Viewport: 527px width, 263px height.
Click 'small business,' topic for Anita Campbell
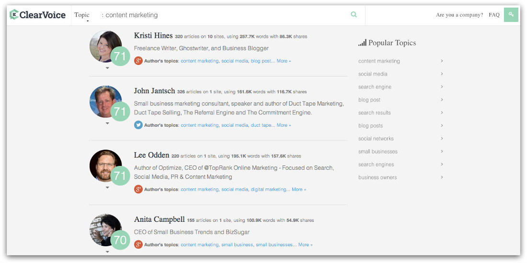coord(237,245)
